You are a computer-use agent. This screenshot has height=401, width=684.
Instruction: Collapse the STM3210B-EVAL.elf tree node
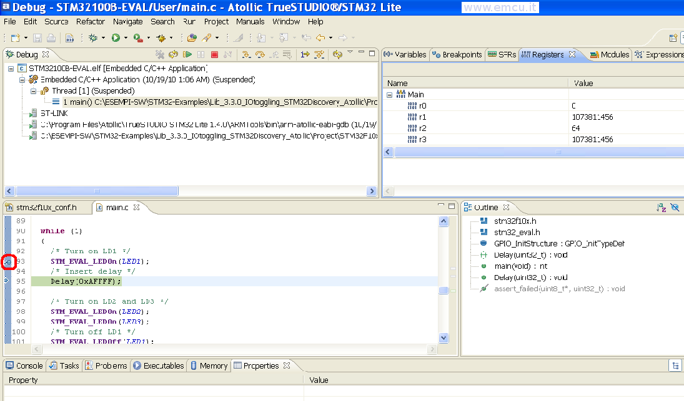click(x=11, y=69)
